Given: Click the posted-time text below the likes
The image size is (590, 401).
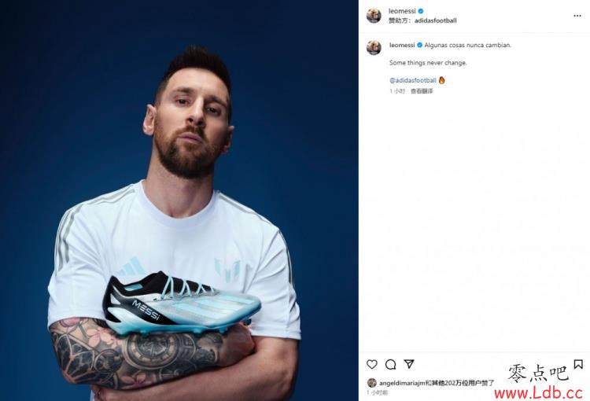Looking at the screenshot, I should tap(377, 392).
